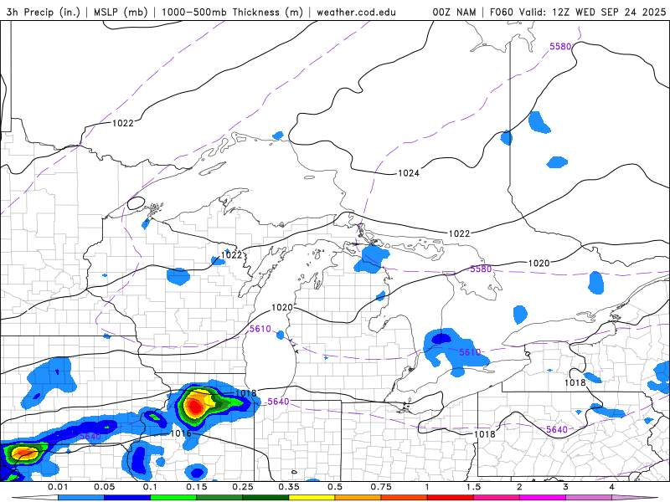Screen dimensions: 670x502
Task: Click red swatch in the color bar
Action: 451,498
